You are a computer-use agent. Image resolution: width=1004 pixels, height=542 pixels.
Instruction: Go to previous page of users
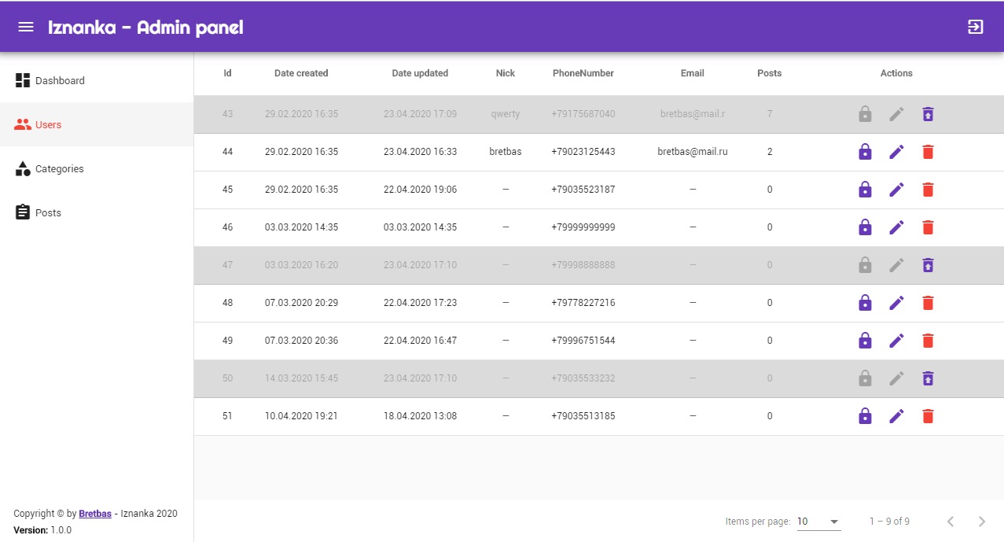pos(951,522)
